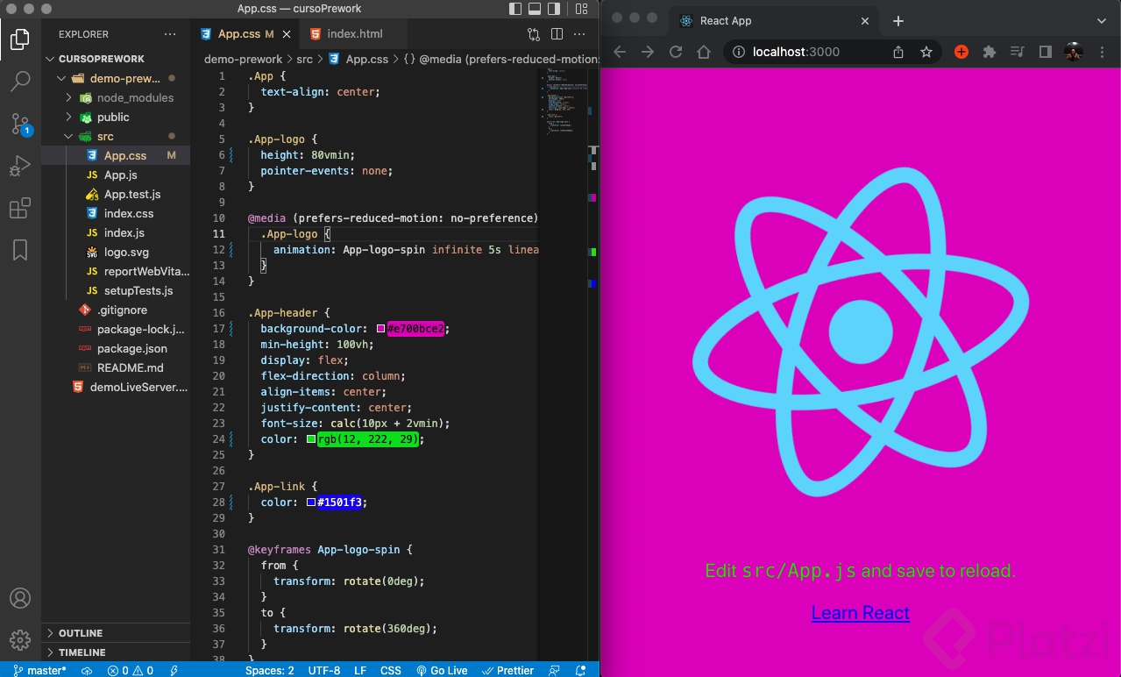Click master branch in status bar
Screen dimensions: 1121x677
(39, 670)
